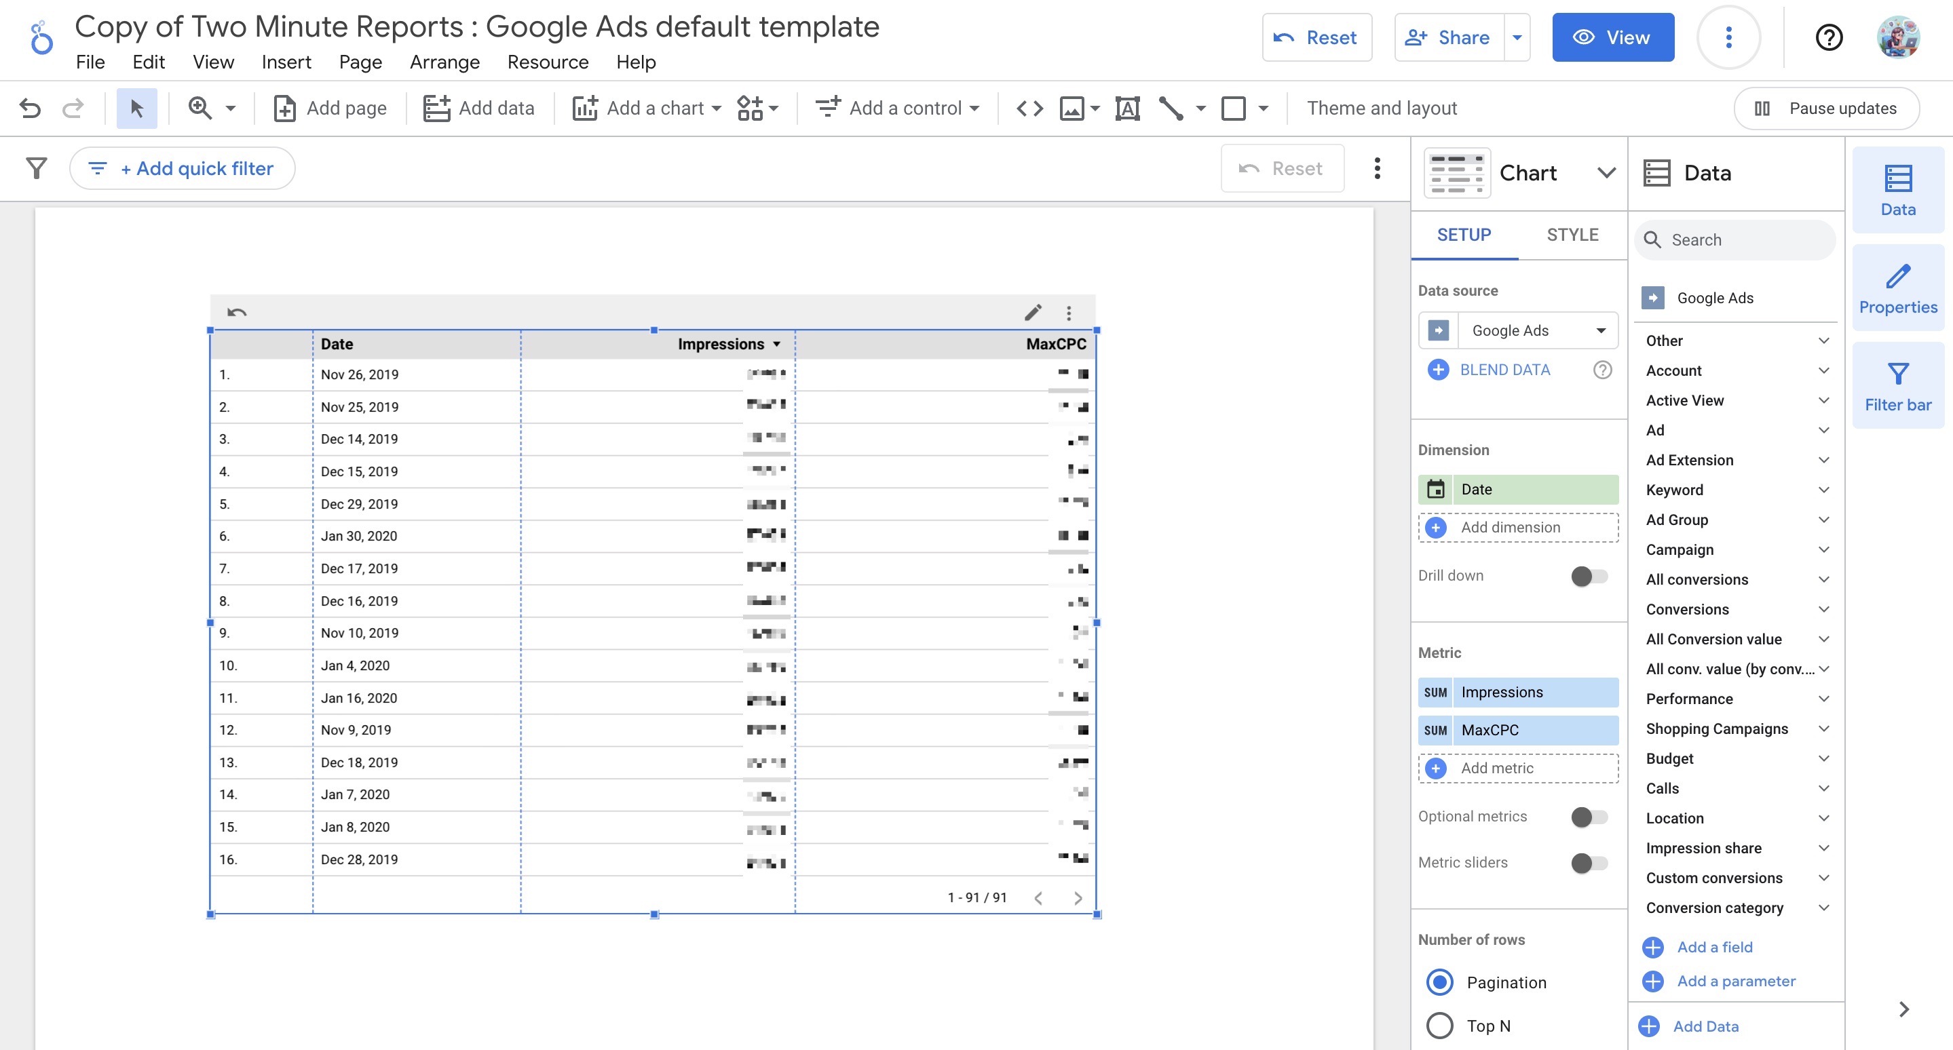Click the BLEND DATA link
Screen dimensions: 1953x1050
[x=1504, y=370]
